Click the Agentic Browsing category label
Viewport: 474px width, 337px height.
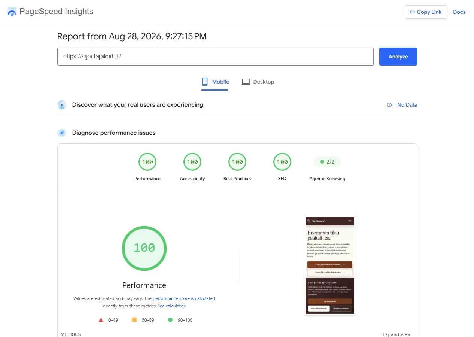pos(327,179)
